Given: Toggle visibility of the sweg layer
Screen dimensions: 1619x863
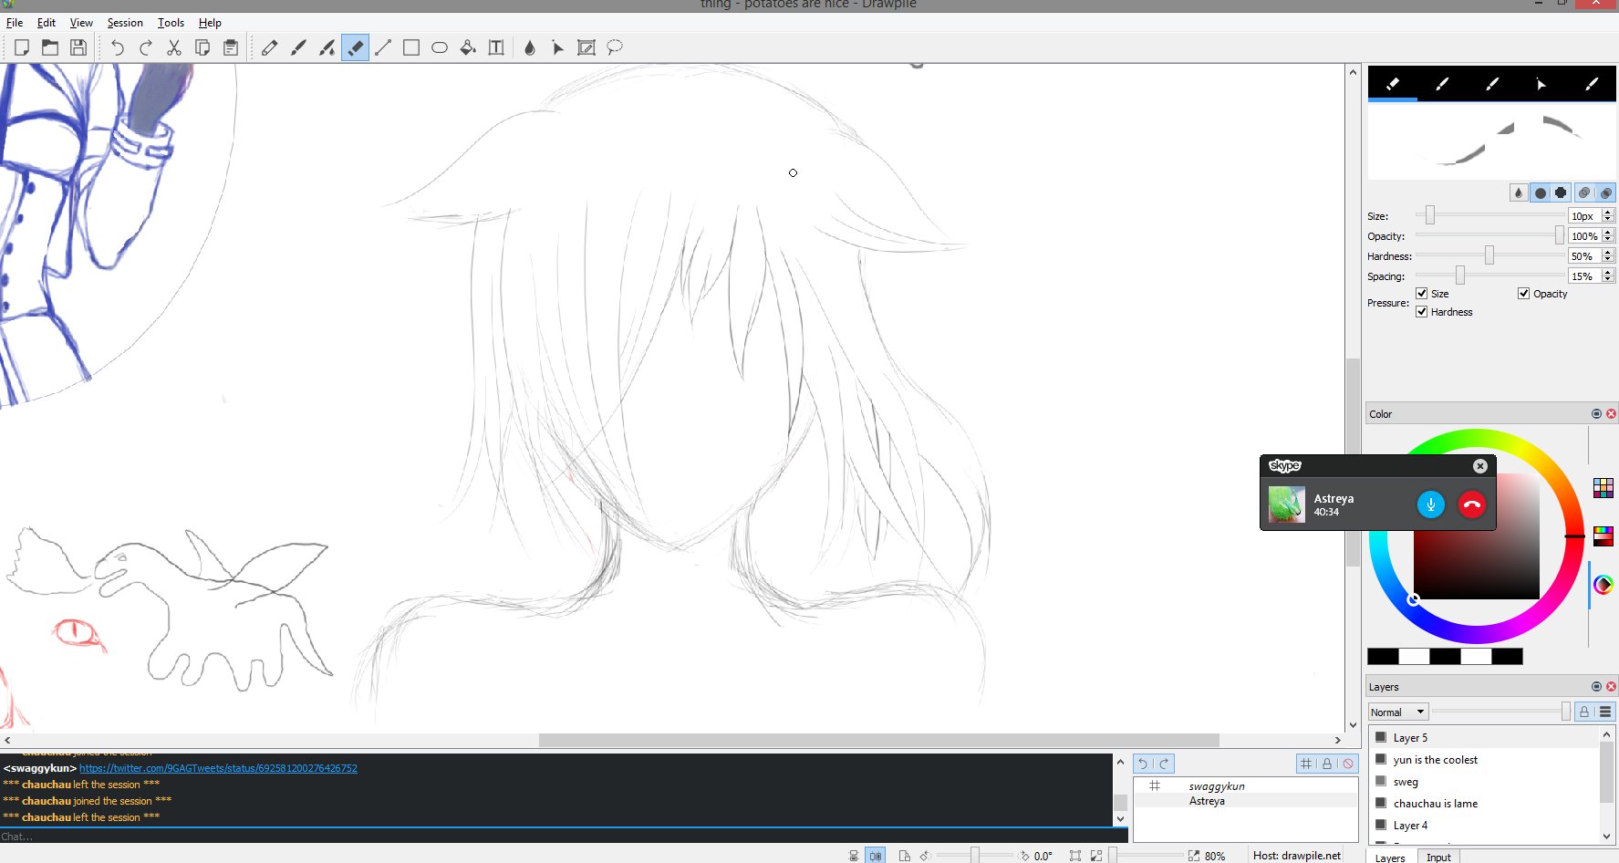Looking at the screenshot, I should (x=1381, y=781).
